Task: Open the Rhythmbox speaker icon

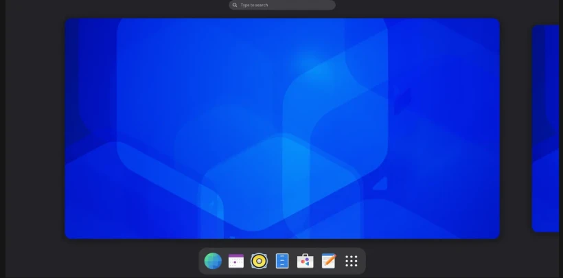Action: click(259, 261)
